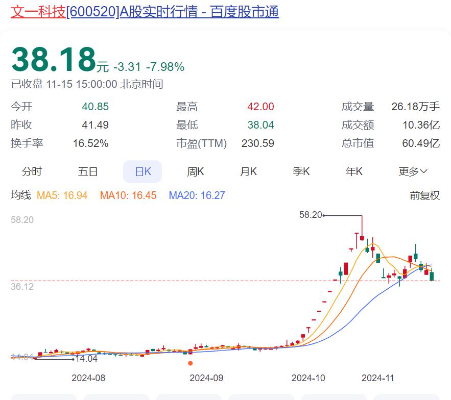
Task: Click the 市盈(TTM) value 230.59
Action: [258, 143]
